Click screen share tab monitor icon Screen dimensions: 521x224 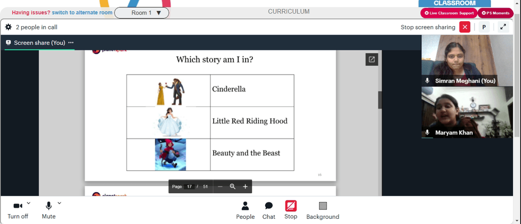click(x=8, y=43)
